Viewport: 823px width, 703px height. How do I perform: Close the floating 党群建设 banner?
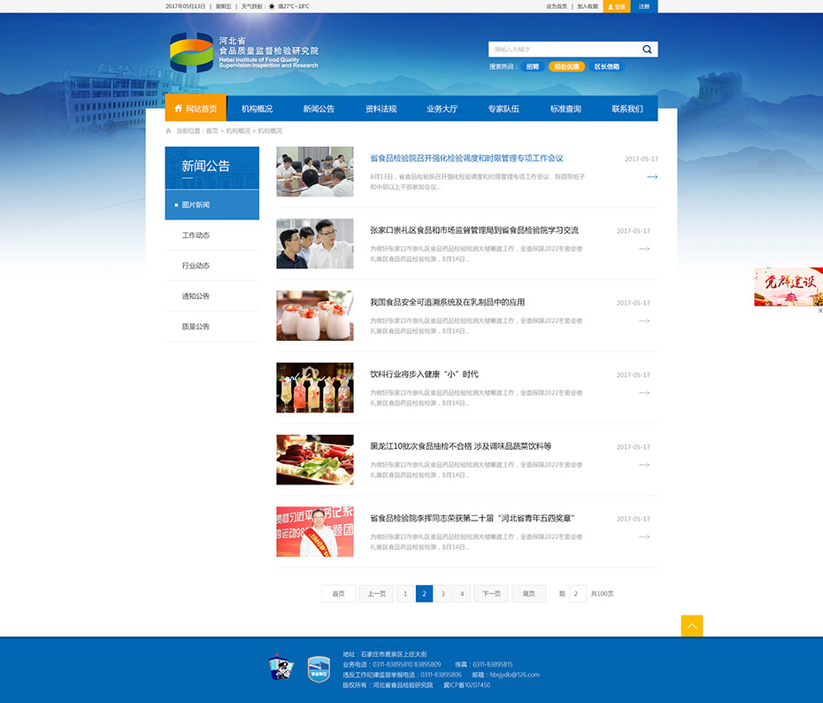pyautogui.click(x=819, y=311)
